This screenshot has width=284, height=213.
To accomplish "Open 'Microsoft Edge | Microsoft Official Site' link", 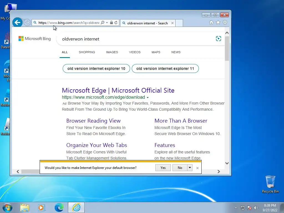I will (x=118, y=90).
